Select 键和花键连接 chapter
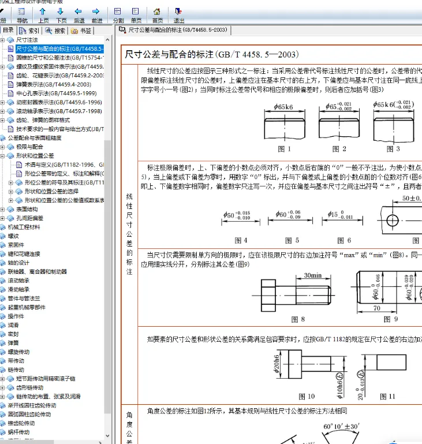 [x=24, y=254]
